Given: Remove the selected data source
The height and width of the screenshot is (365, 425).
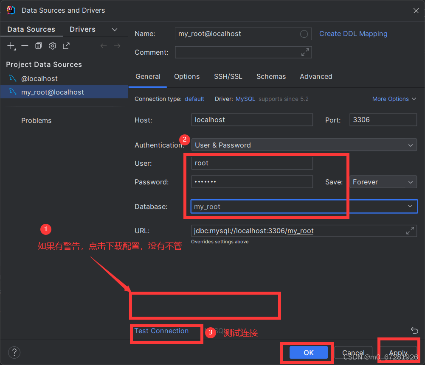Looking at the screenshot, I should 25,45.
